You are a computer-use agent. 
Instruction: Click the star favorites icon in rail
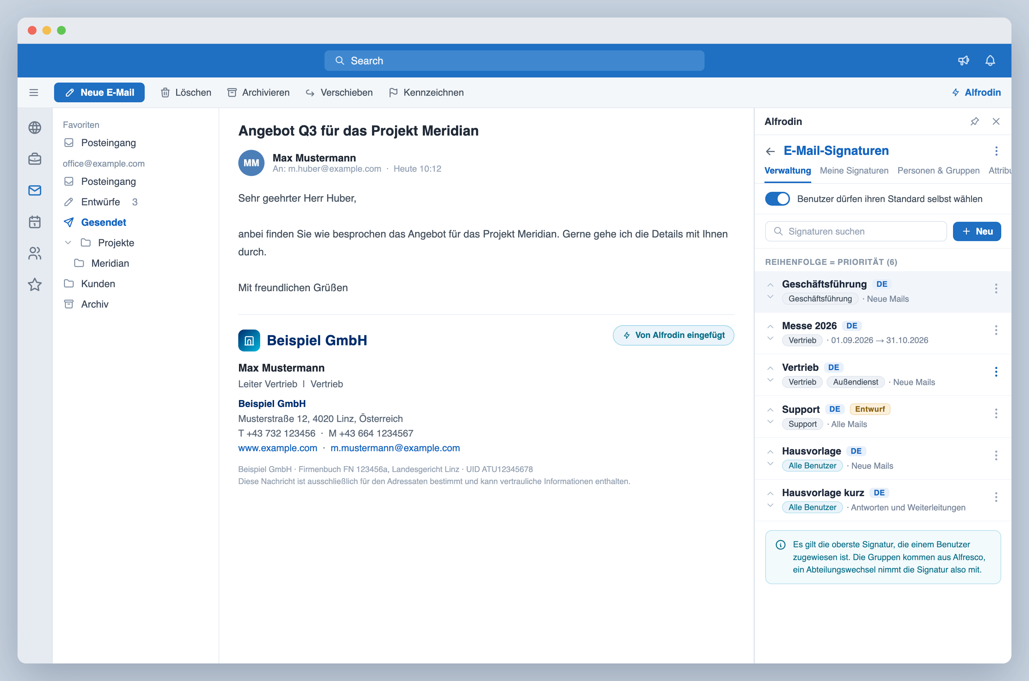click(35, 285)
